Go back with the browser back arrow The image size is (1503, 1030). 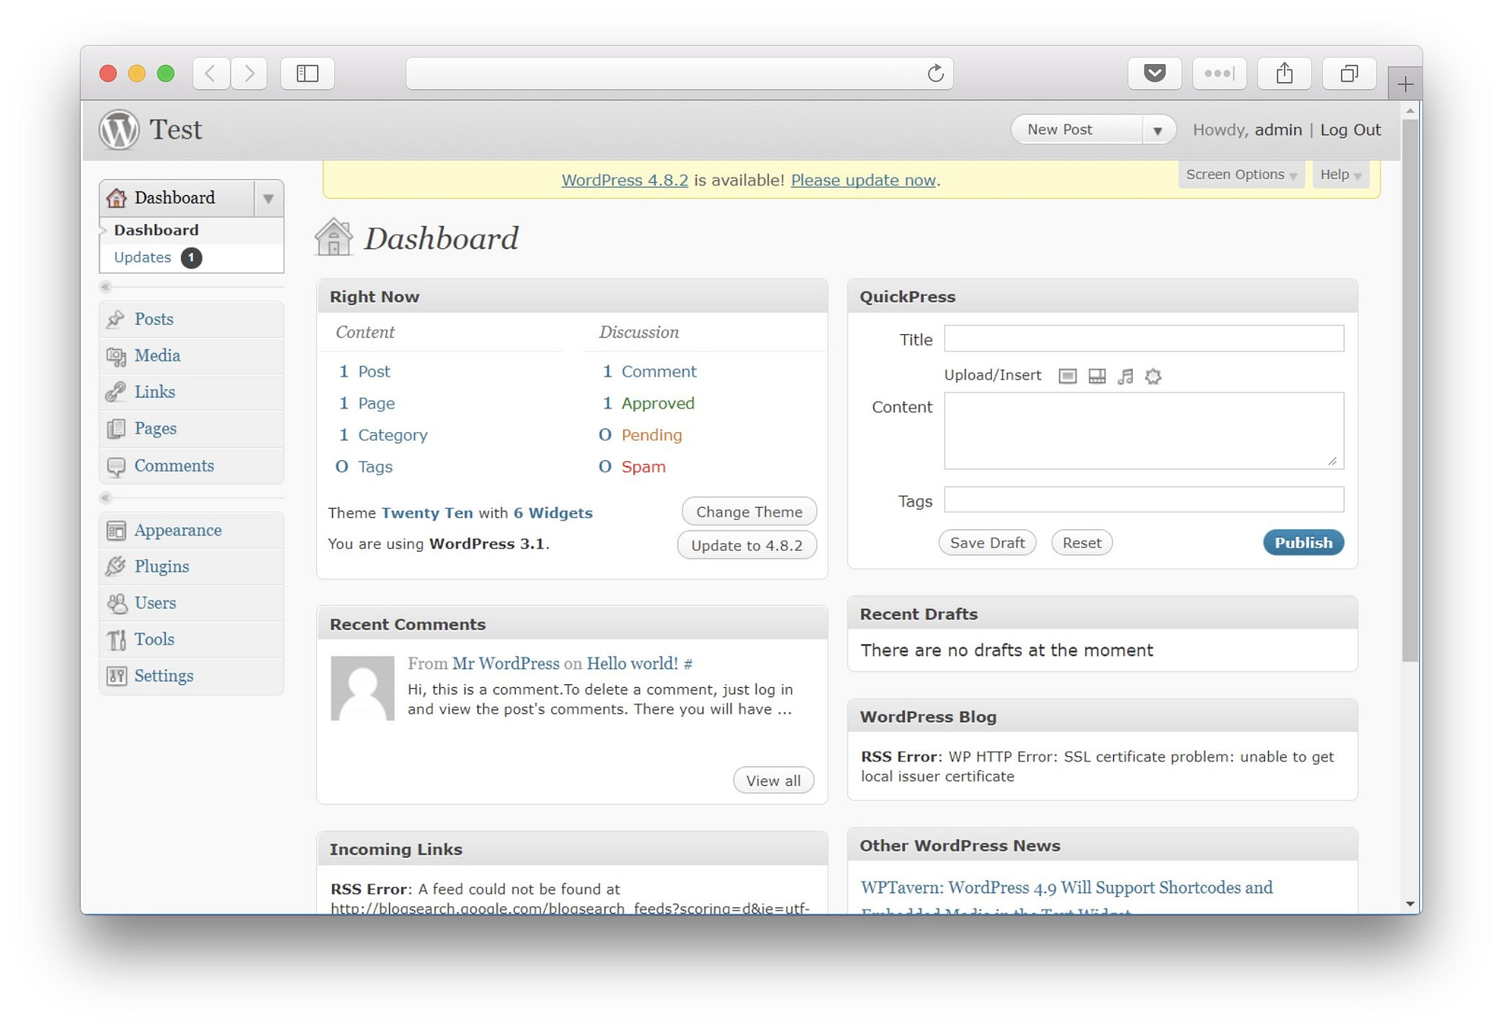click(x=211, y=74)
